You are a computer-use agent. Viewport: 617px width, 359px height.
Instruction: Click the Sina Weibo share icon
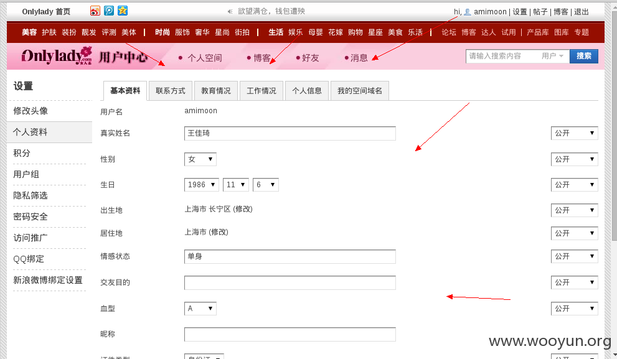tap(95, 11)
